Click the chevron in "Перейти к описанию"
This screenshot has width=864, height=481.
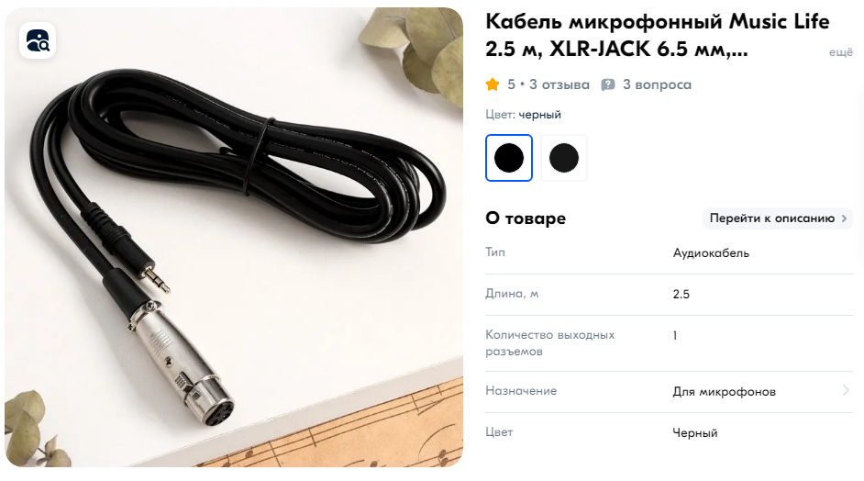pos(844,218)
